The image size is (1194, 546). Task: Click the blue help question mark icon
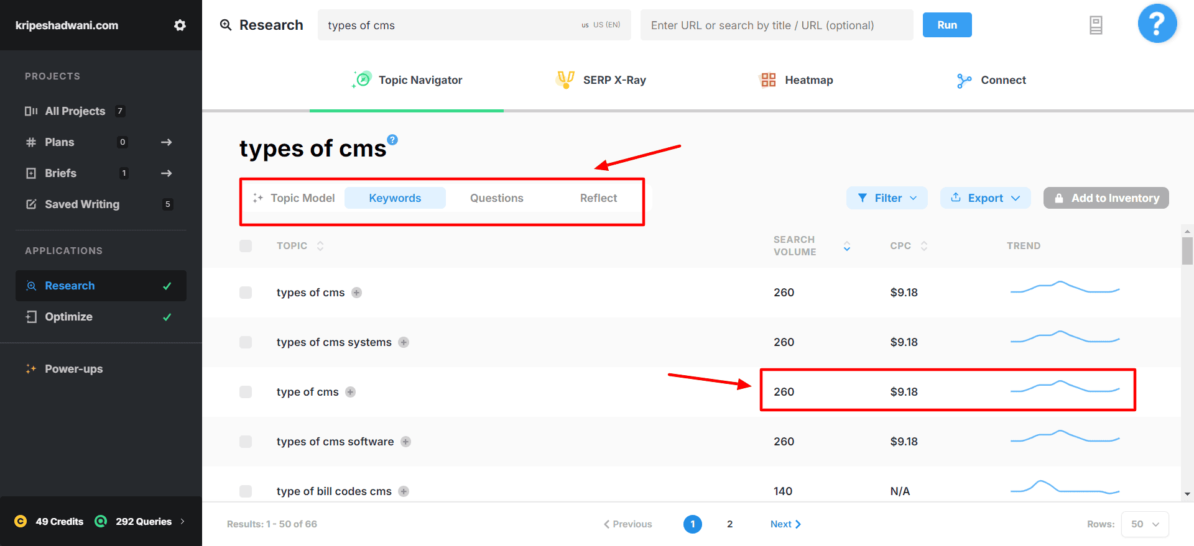[x=1157, y=24]
